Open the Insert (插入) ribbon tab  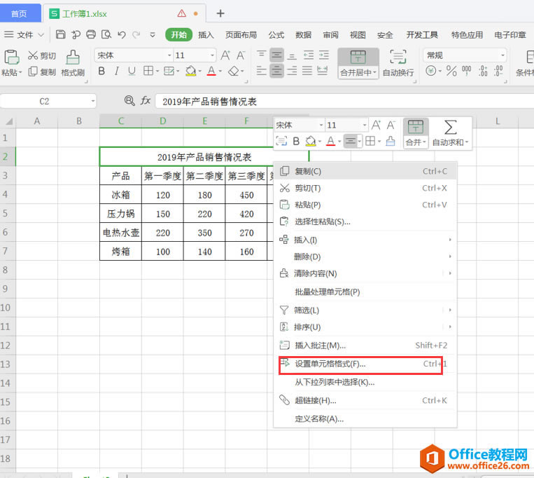click(x=206, y=35)
